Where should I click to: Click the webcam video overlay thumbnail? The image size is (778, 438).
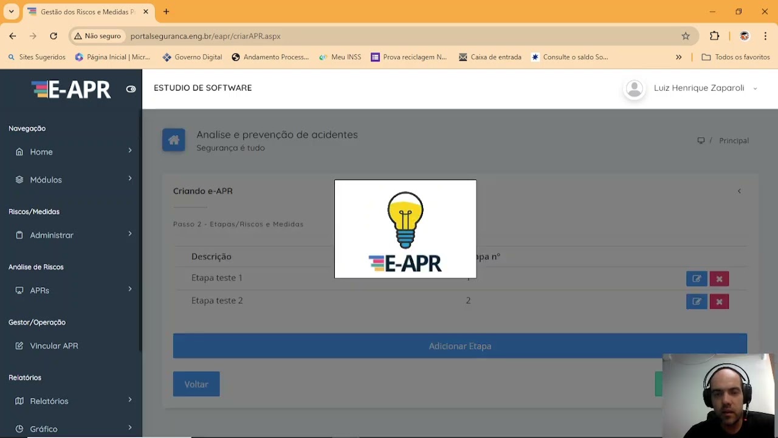[x=720, y=395]
